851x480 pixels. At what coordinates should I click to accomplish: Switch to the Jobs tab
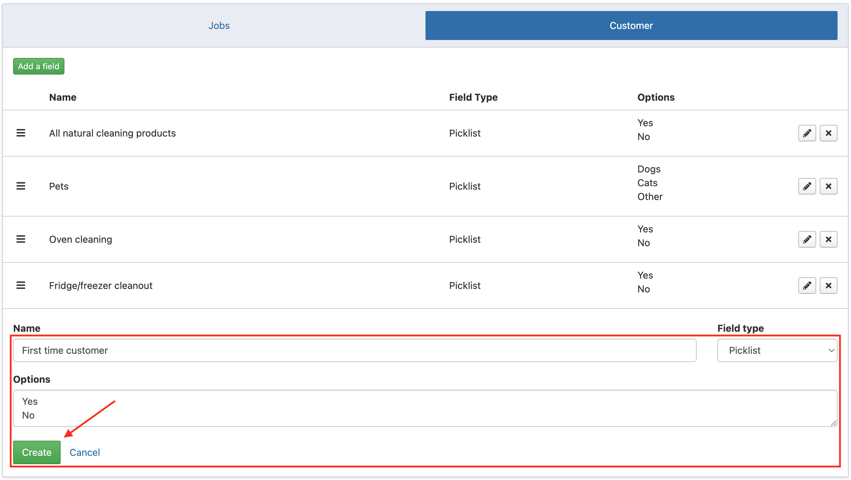pyautogui.click(x=219, y=26)
